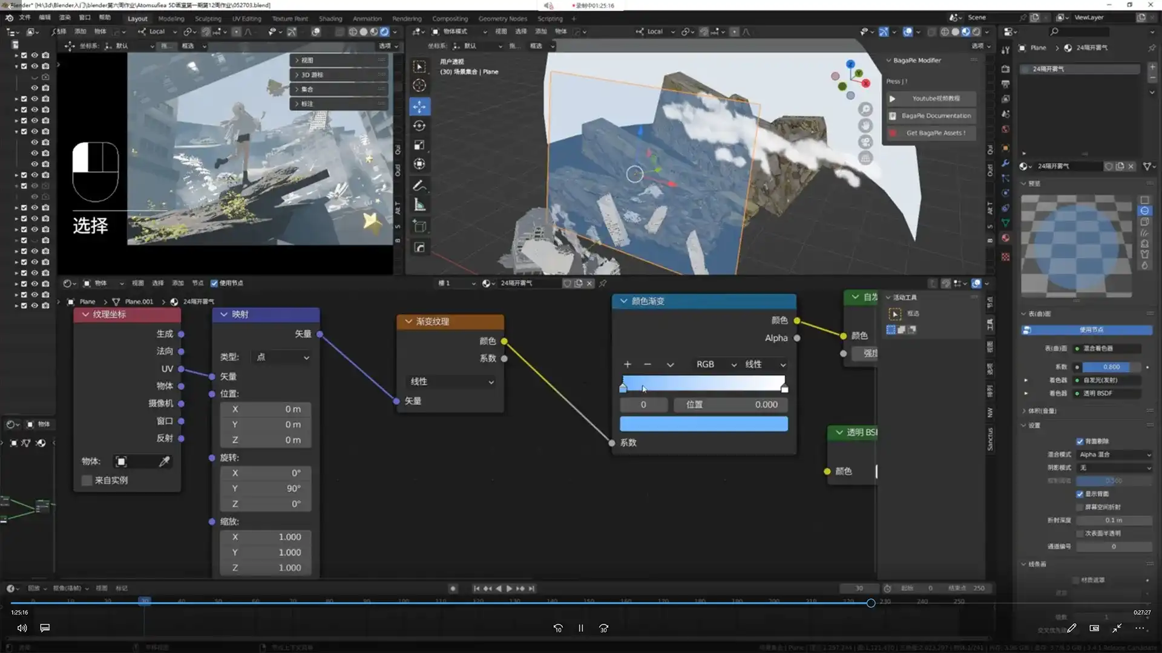Add color stop with plus button

coord(627,365)
